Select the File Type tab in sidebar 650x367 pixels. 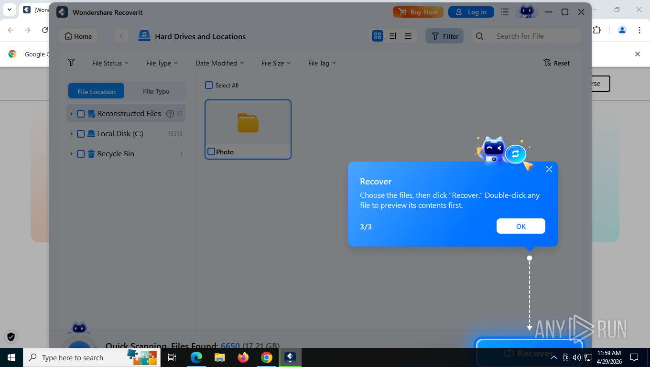(x=156, y=91)
